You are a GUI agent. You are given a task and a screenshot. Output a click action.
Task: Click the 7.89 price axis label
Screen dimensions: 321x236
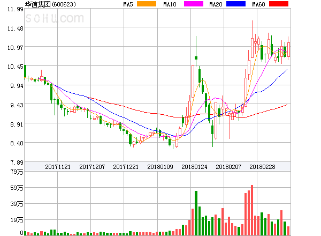coord(17,163)
